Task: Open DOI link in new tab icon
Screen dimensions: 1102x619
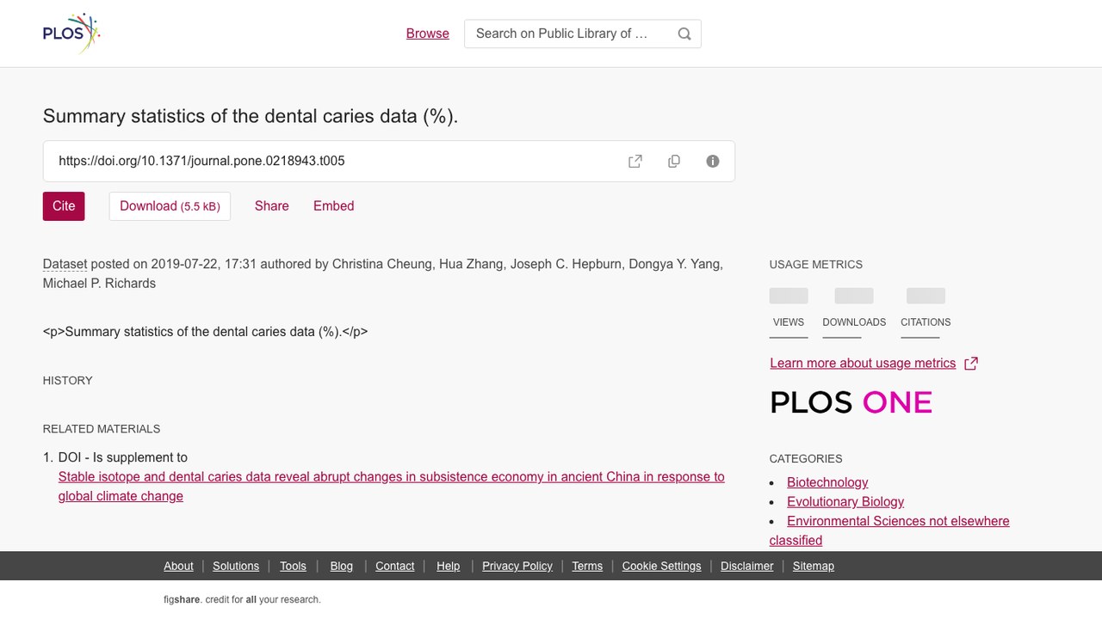Action: [635, 161]
